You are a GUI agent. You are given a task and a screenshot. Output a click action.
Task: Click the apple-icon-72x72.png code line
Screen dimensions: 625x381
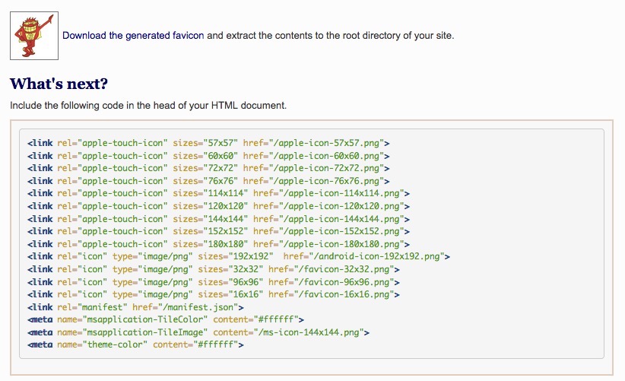pos(208,167)
